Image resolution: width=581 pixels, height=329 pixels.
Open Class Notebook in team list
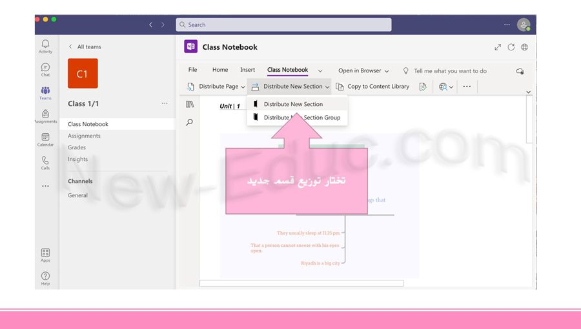(117, 124)
